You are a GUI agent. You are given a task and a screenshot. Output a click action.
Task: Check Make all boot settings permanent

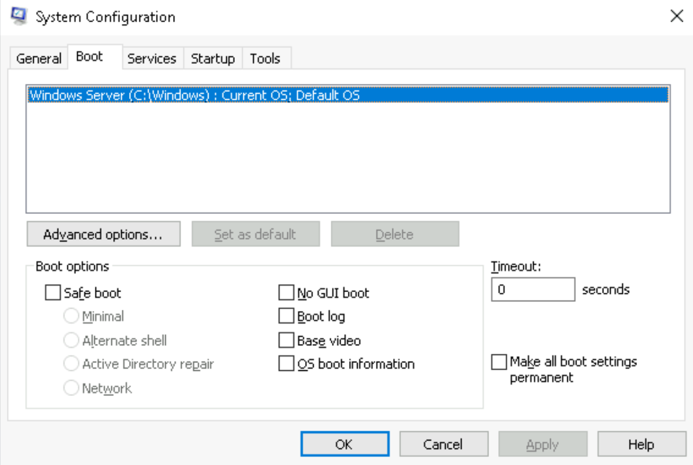(499, 362)
